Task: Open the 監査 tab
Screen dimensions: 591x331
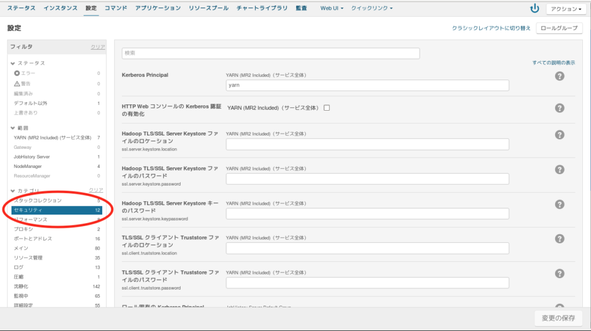Action: [301, 8]
